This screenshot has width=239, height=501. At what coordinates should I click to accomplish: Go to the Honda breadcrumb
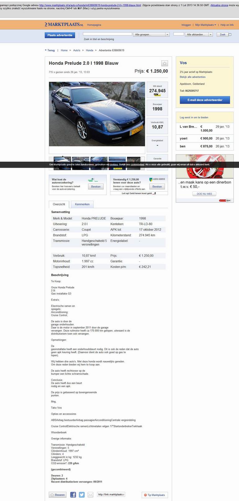pos(90,50)
